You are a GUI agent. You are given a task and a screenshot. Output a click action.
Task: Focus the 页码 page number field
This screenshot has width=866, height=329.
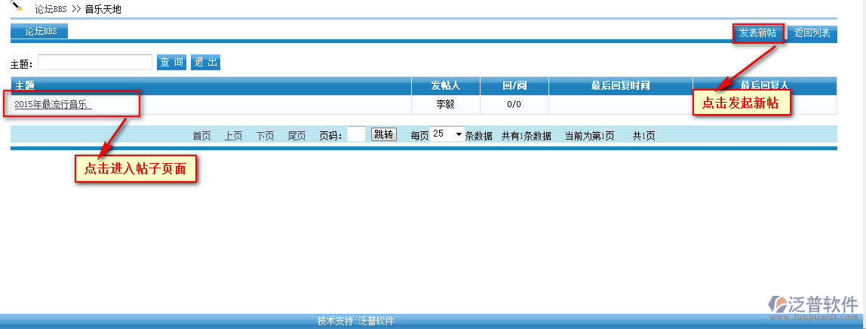356,134
